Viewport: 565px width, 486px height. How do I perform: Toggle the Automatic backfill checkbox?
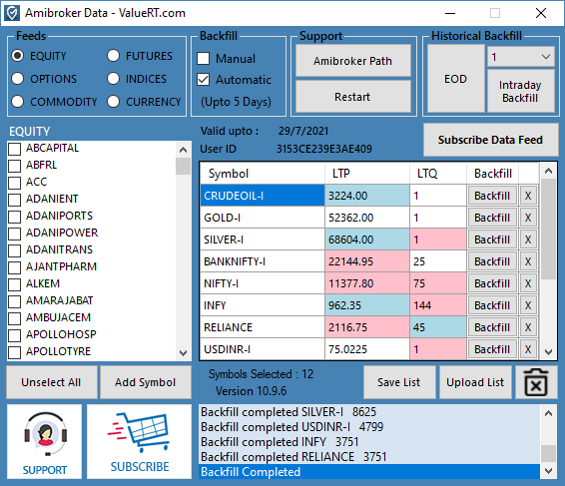(204, 80)
